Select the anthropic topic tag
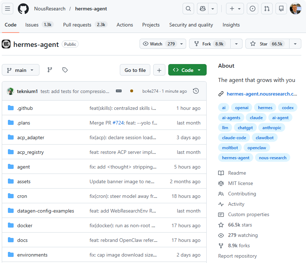Viewport: 306px width, 263px height. point(272,128)
